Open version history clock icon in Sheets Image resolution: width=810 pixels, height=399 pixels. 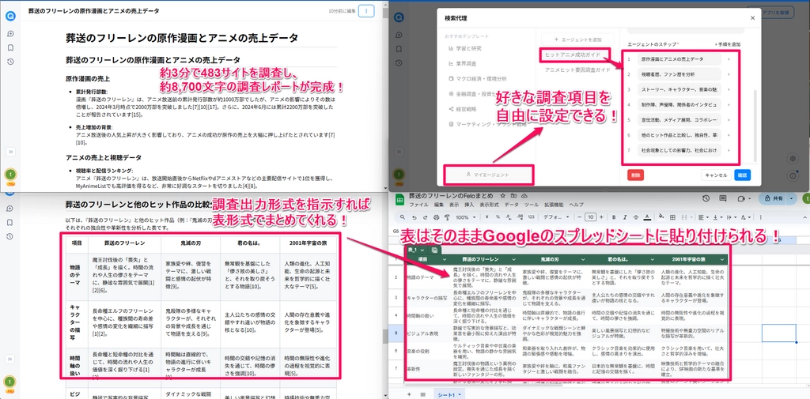tap(706, 198)
